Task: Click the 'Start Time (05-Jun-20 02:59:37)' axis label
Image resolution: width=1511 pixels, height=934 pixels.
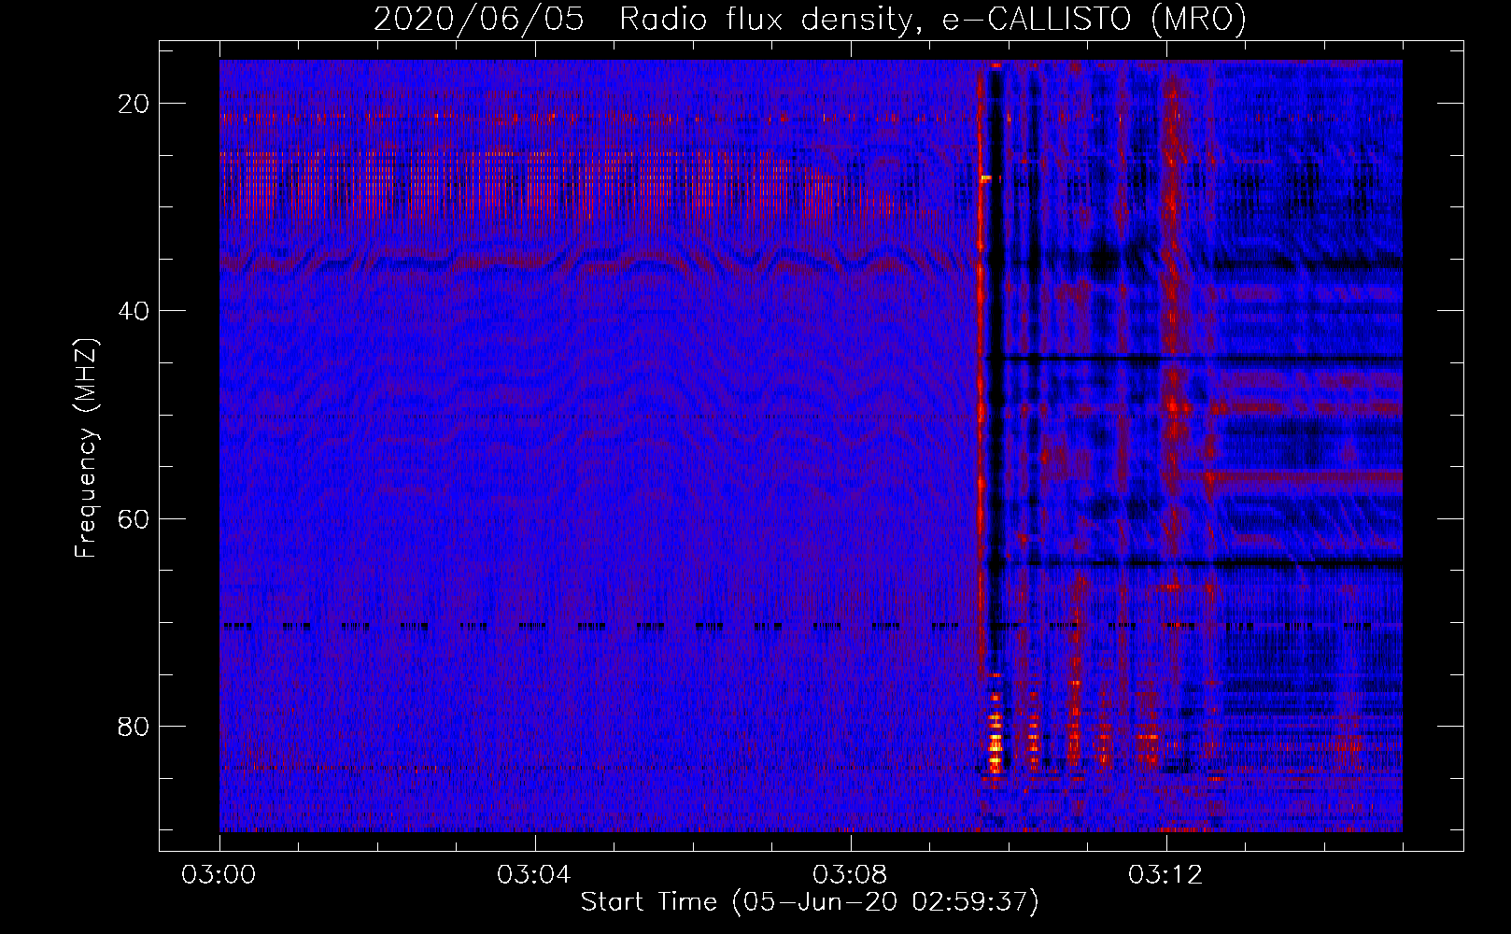Action: click(810, 902)
